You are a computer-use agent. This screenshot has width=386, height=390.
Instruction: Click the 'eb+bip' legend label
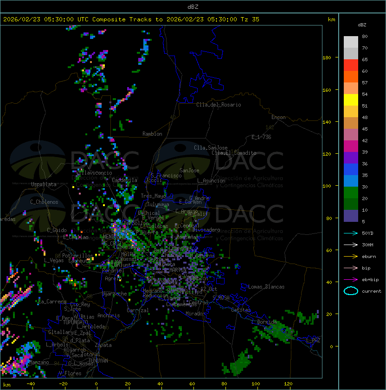(370, 280)
